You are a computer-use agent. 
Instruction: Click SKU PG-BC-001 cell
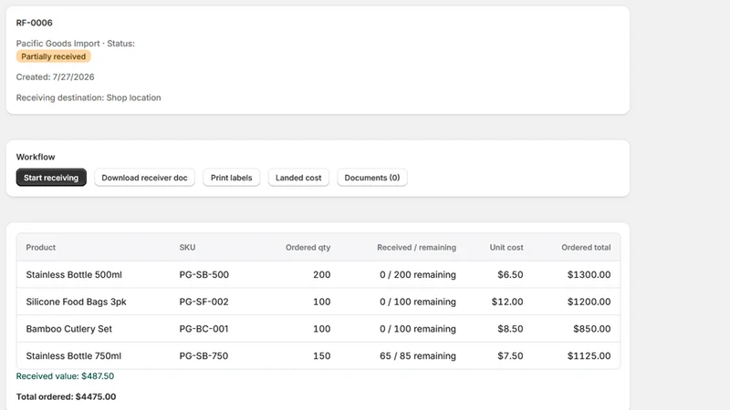click(203, 329)
